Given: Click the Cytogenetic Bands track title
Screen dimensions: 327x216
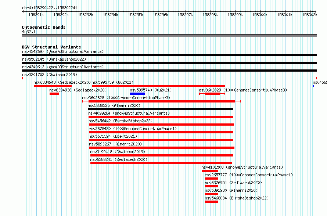Looking at the screenshot, I should click(44, 27).
